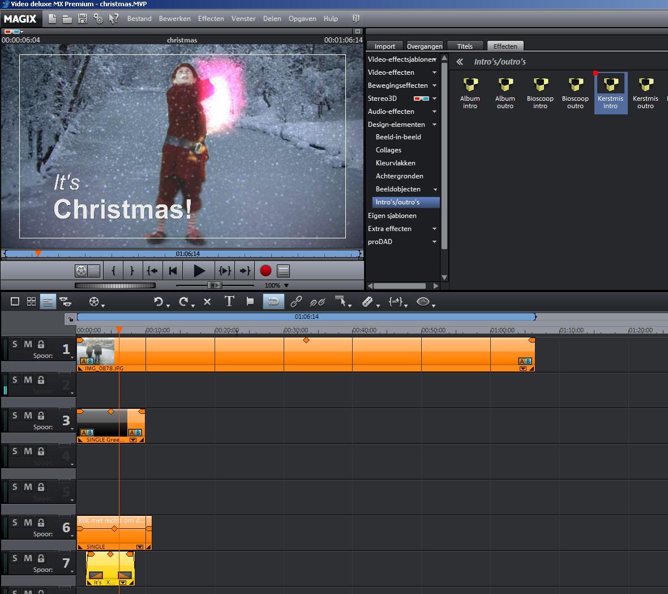668x594 pixels.
Task: Click the group objects chain link icon
Action: coord(296,302)
